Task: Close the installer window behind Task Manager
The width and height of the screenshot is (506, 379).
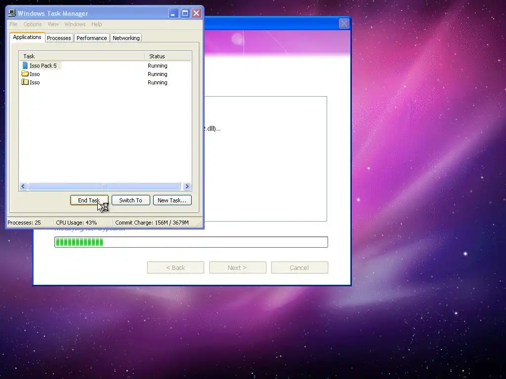Action: click(344, 24)
